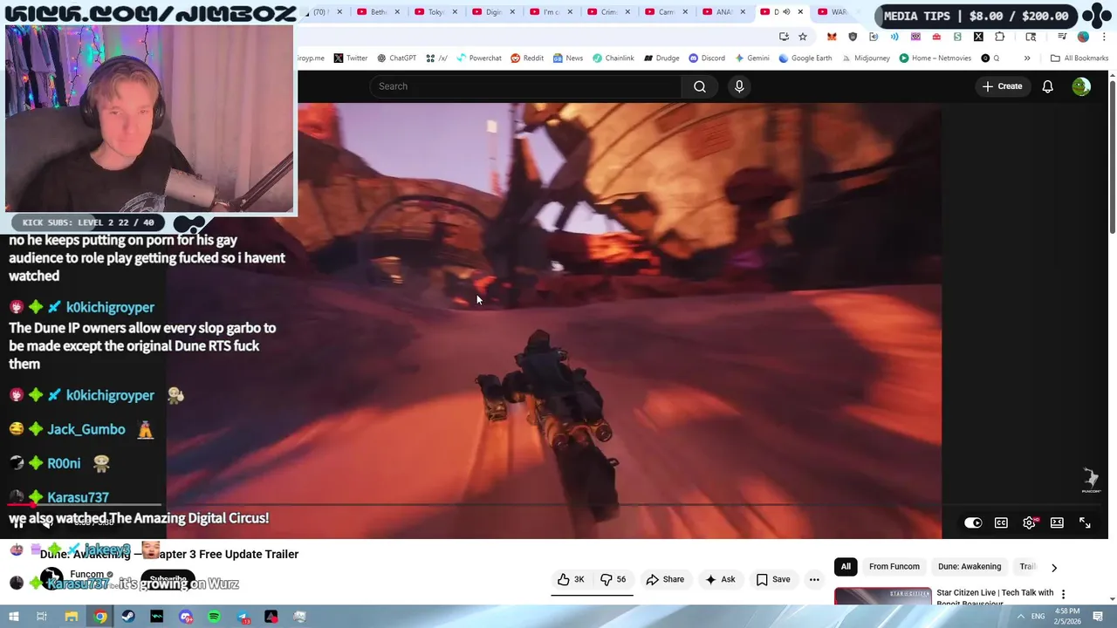Select the Dune: Awakening filter chip

970,567
